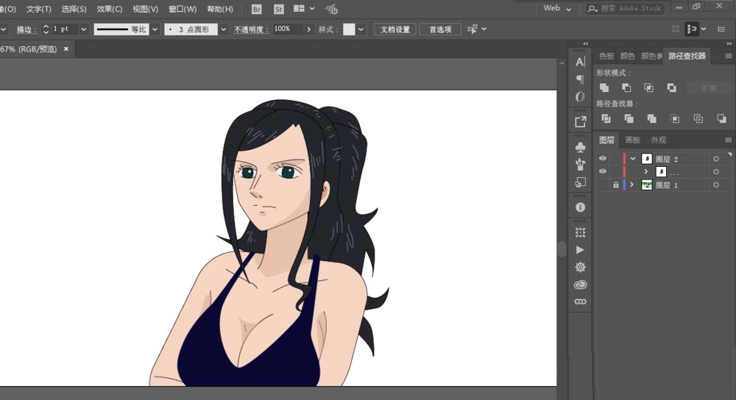Open the Info panel icon
The width and height of the screenshot is (736, 400).
(x=580, y=207)
